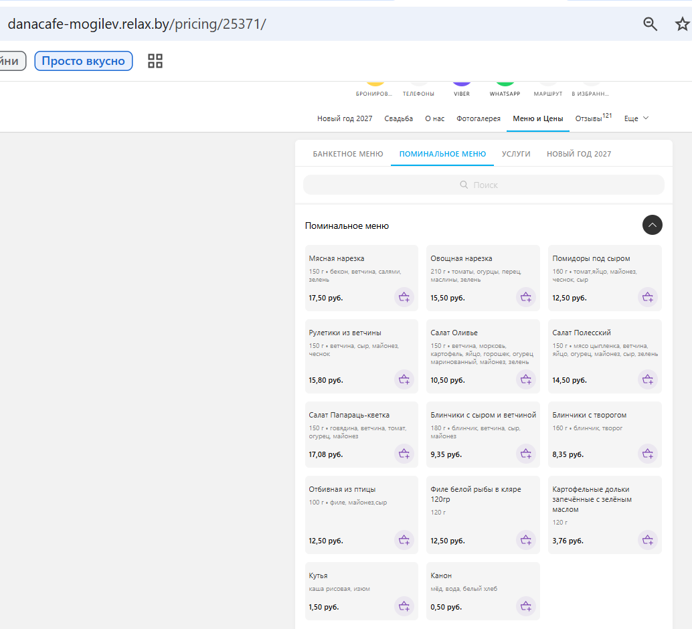This screenshot has height=629, width=692.
Task: Click the 17,08 руб. price
Action: 326,454
